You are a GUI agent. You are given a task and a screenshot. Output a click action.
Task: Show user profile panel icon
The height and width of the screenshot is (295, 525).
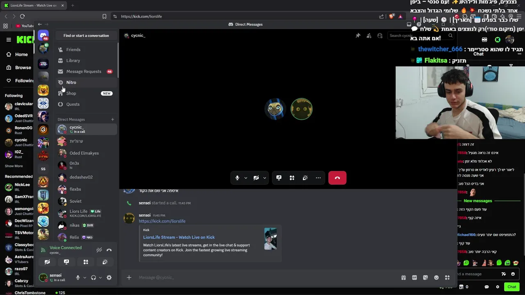coord(380,36)
